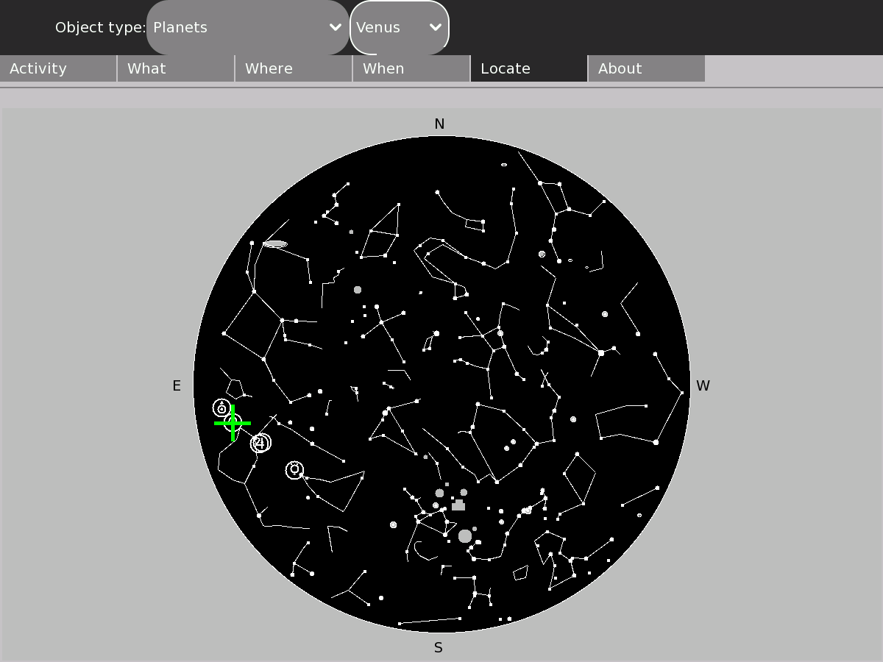This screenshot has width=883, height=662.
Task: Click the small oval outline near the north edge
Action: click(504, 165)
